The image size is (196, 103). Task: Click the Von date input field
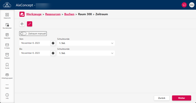click(35, 43)
